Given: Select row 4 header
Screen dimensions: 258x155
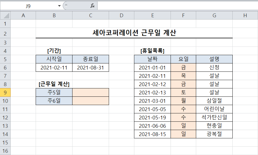Looking at the screenshot, I should click(x=5, y=51).
